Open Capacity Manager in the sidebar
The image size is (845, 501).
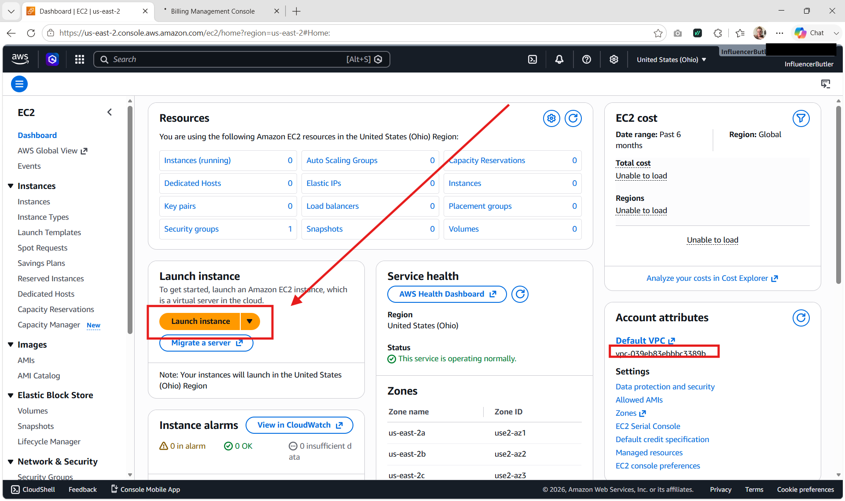pos(49,325)
